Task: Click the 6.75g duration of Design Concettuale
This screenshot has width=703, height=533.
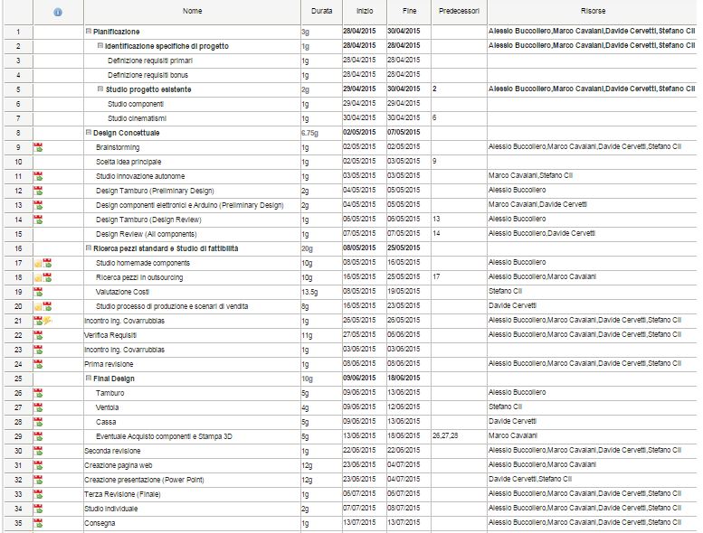Action: pyautogui.click(x=309, y=133)
